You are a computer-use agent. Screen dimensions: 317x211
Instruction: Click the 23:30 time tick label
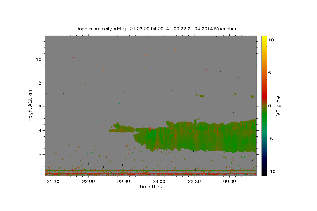click(194, 182)
